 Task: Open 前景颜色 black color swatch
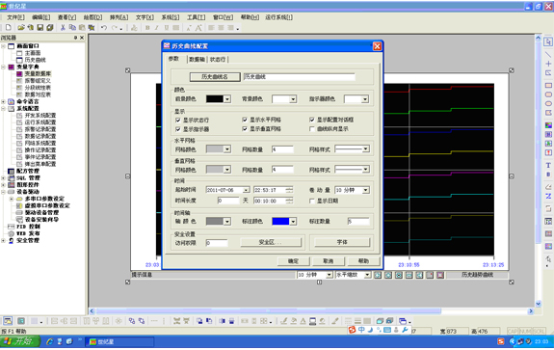pyautogui.click(x=219, y=99)
